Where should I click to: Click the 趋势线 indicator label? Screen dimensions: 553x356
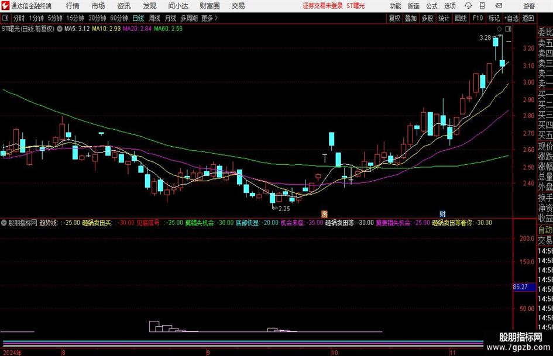pos(49,223)
